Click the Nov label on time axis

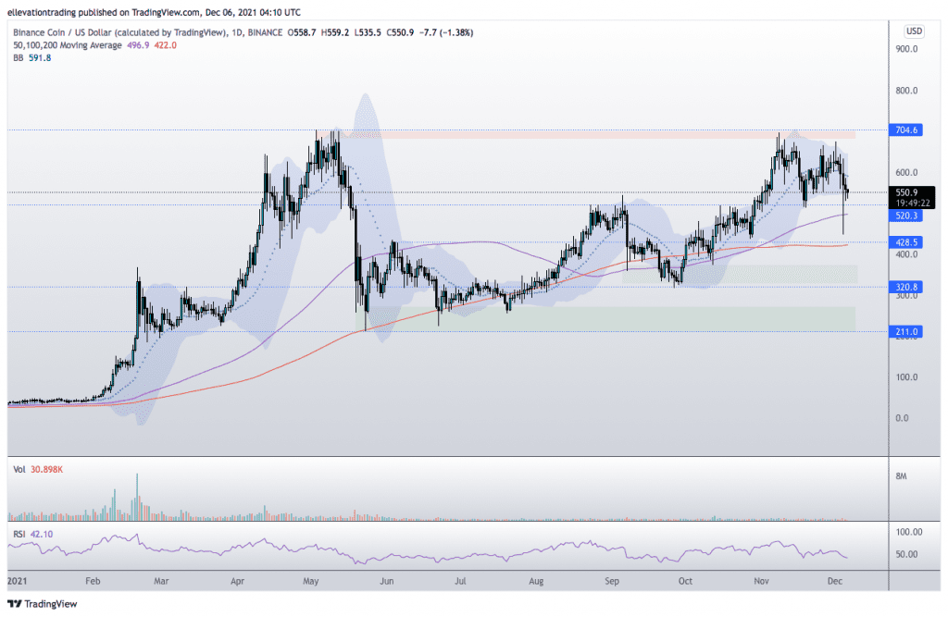pos(761,581)
